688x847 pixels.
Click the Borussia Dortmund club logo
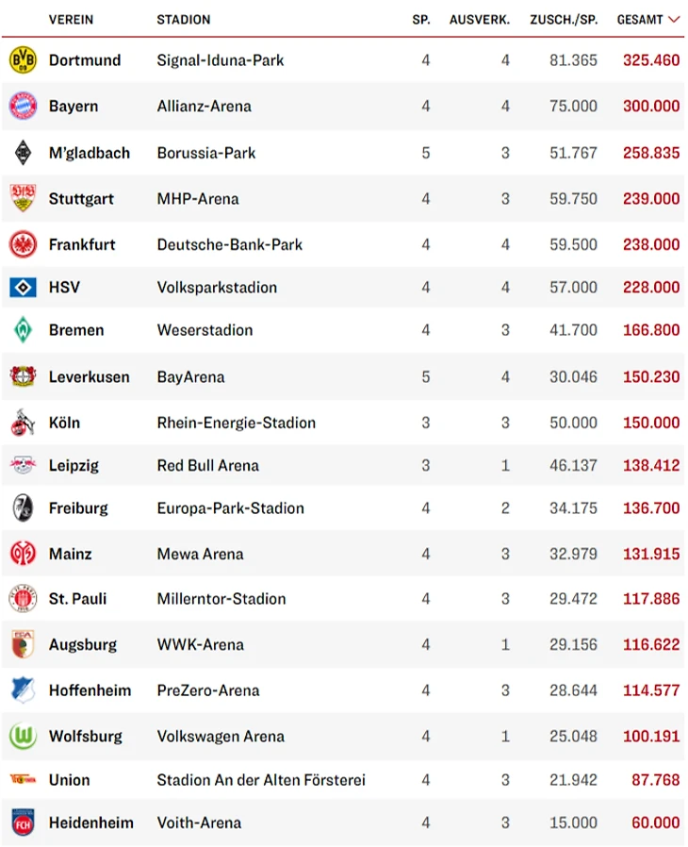(22, 59)
